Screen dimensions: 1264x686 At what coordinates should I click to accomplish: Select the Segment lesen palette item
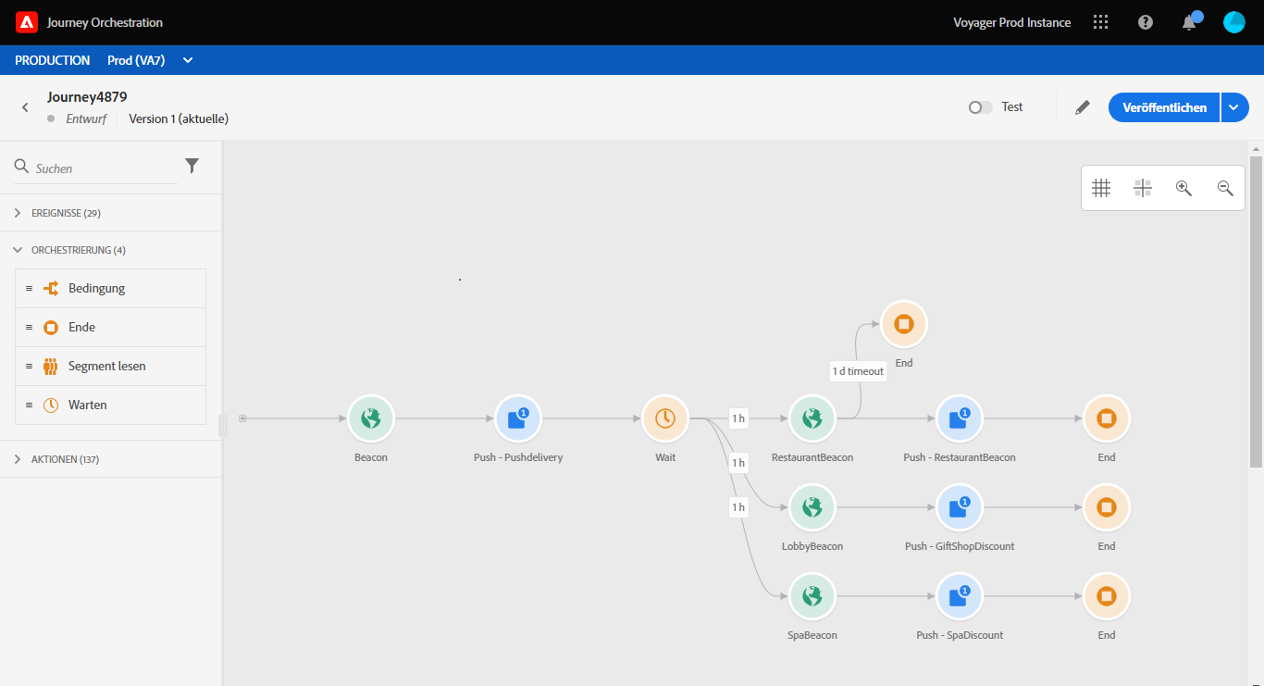pos(111,367)
